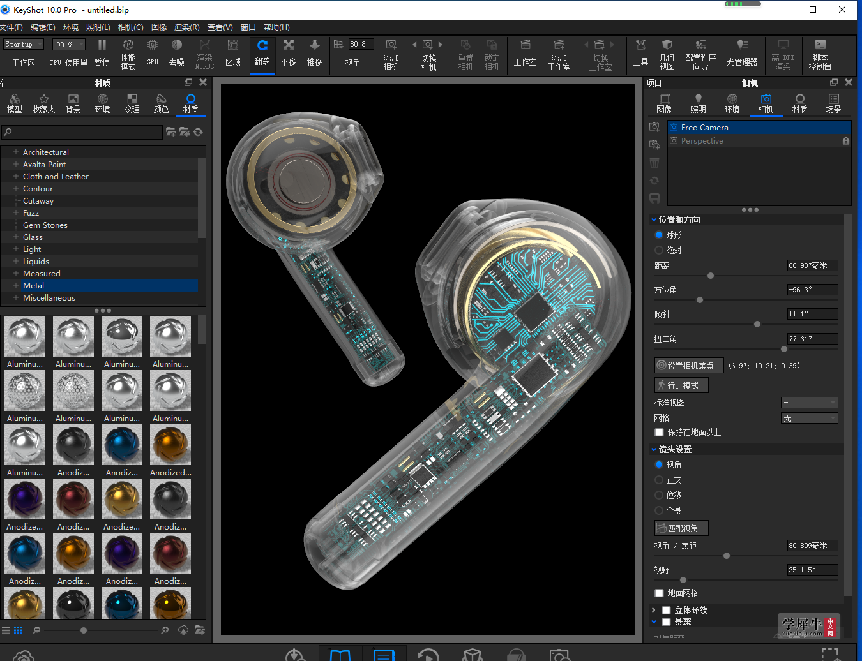Open the 收藏夹 favorites library tab
This screenshot has width=862, height=661.
pos(44,103)
